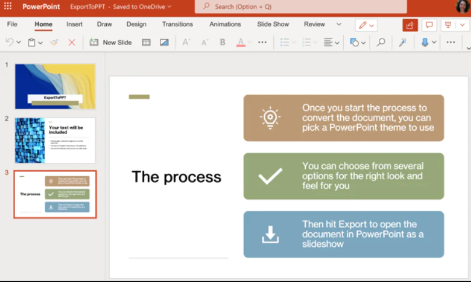The image size is (471, 283).
Task: Click the Designer magic wand icon
Action: [403, 43]
